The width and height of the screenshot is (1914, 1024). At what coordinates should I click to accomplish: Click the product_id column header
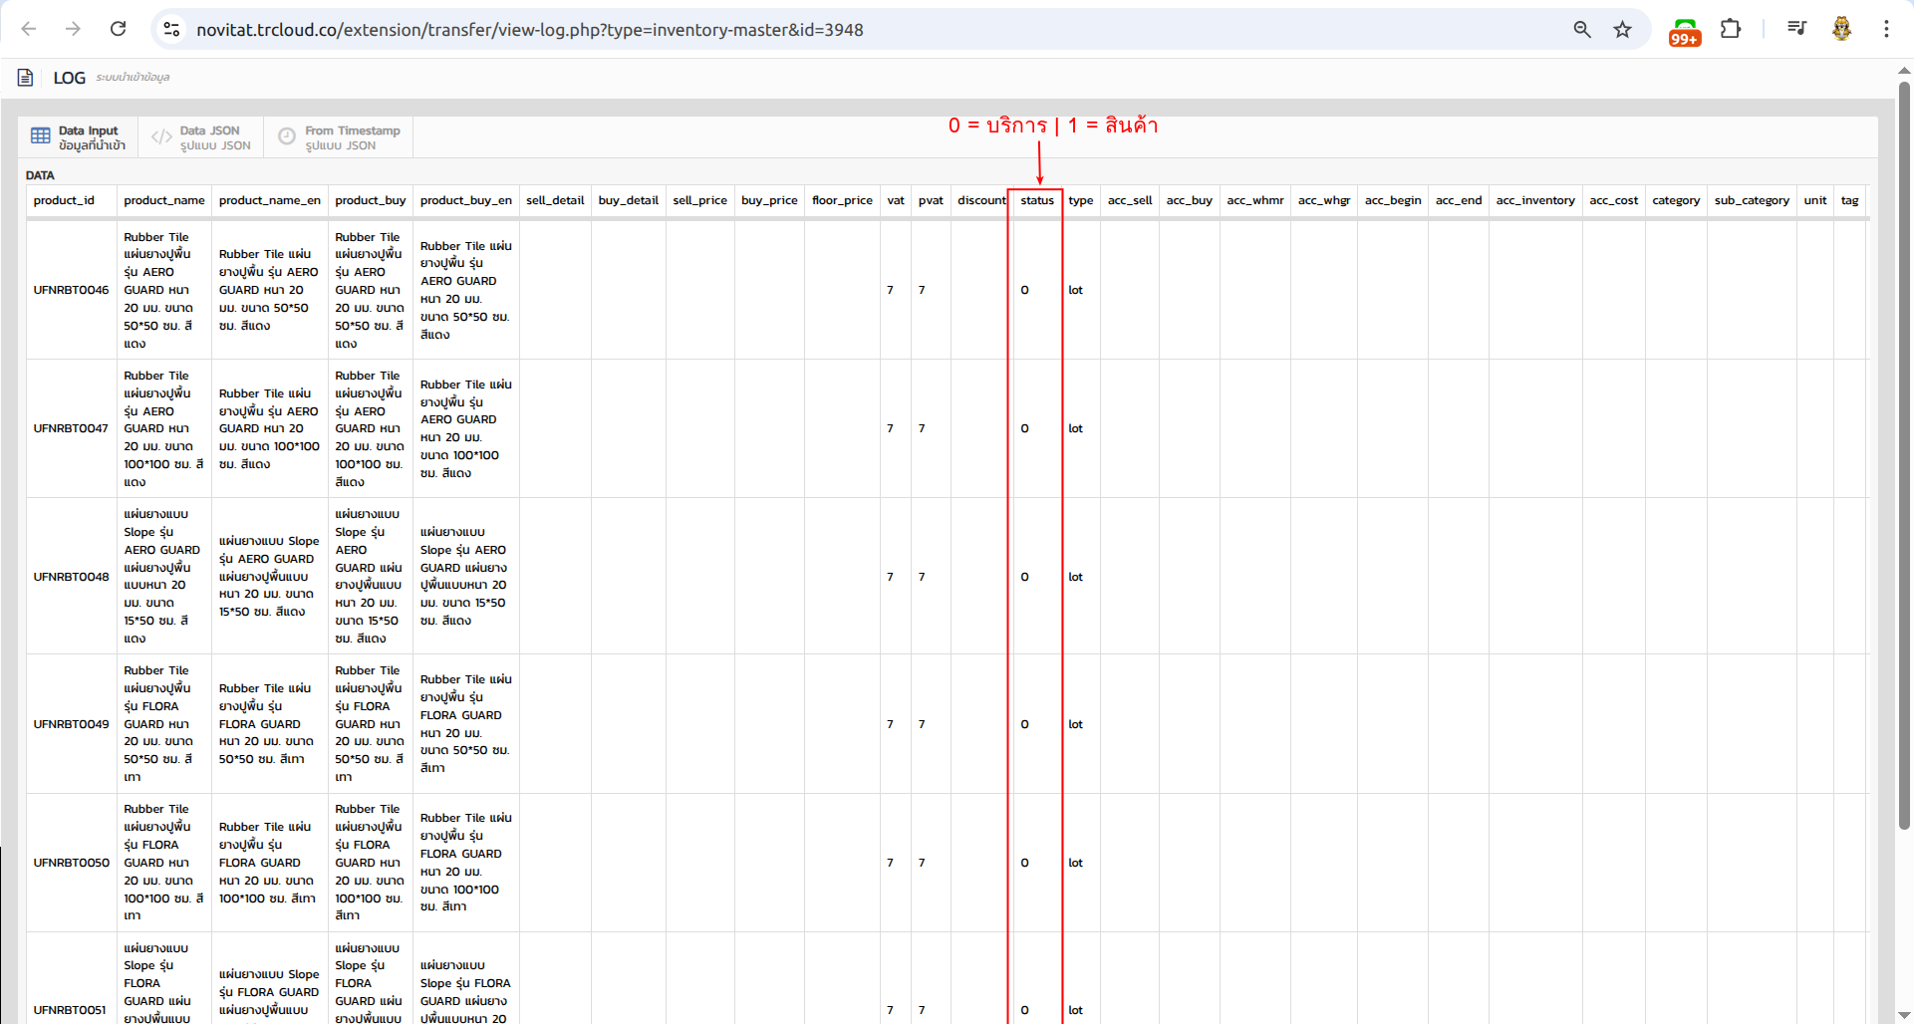tap(64, 200)
